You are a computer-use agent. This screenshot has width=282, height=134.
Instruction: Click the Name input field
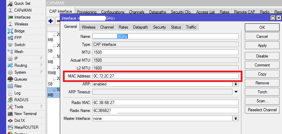coord(165,37)
